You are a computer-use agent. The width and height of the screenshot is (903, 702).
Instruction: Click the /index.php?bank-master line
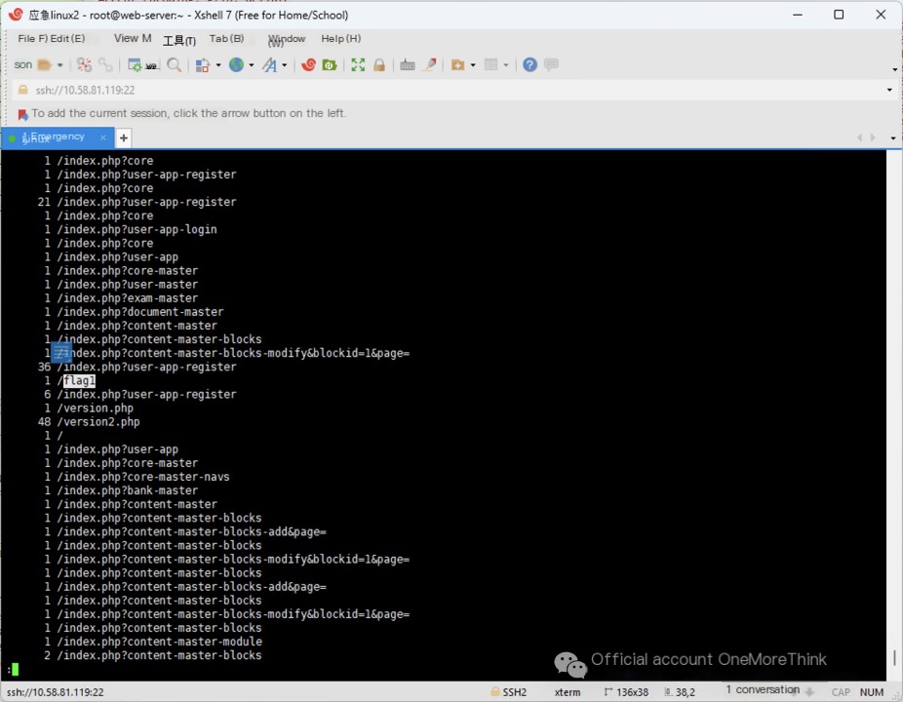pyautogui.click(x=128, y=490)
